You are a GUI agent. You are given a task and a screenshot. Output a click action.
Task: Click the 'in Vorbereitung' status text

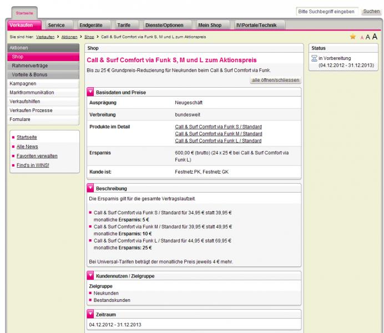335,58
